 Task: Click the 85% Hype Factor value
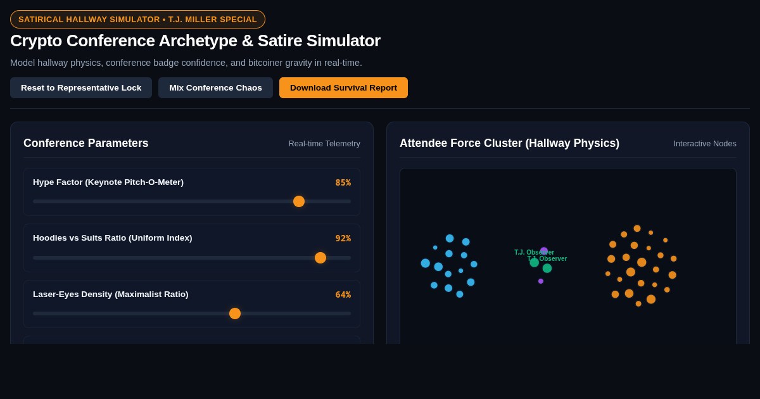[x=343, y=182]
